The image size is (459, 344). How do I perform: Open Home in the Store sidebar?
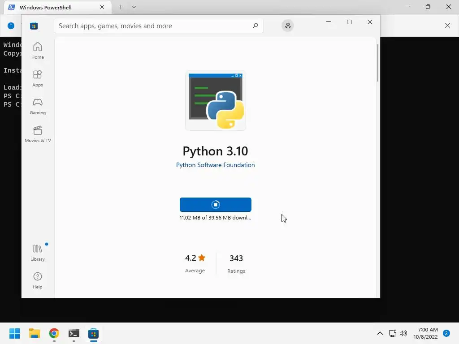coord(38,51)
